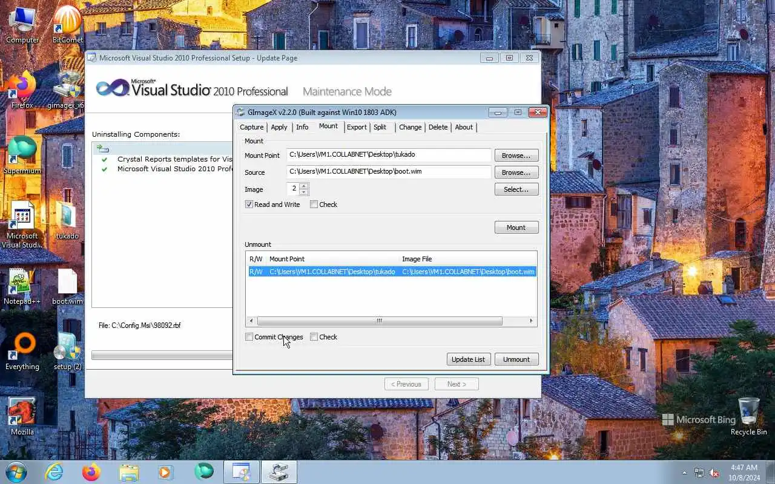The width and height of the screenshot is (775, 484).
Task: Launch Internet Explorer from the taskbar
Action: coord(54,472)
